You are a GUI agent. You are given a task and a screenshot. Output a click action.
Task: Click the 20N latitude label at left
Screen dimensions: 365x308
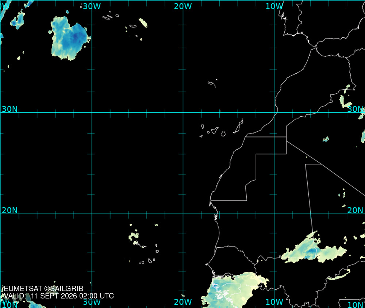[x=10, y=210]
